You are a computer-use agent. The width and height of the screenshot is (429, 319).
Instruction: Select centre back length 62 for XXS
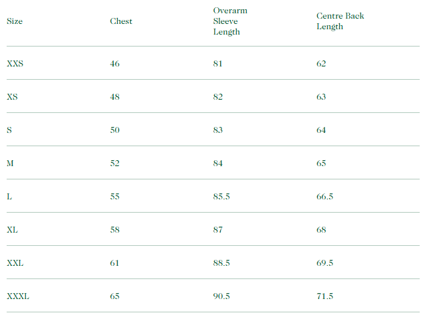(321, 64)
